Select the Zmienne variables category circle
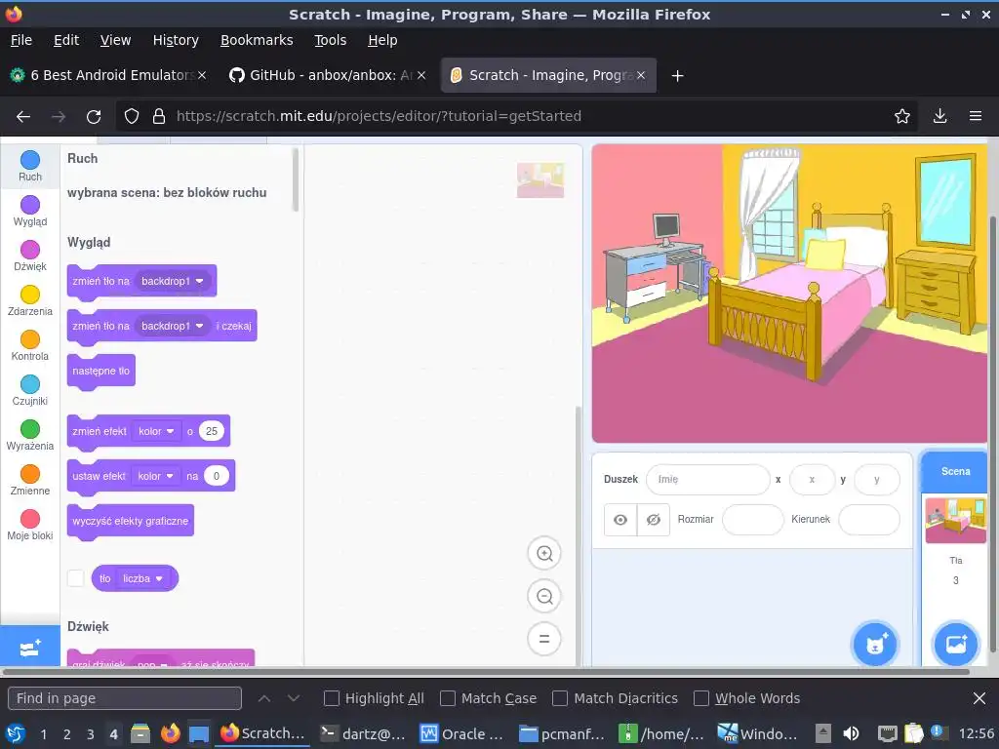 30,474
